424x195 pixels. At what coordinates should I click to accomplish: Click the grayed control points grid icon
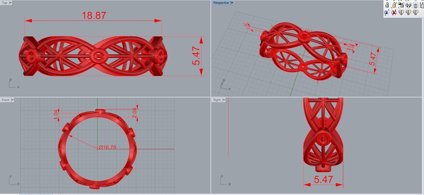click(415, 5)
